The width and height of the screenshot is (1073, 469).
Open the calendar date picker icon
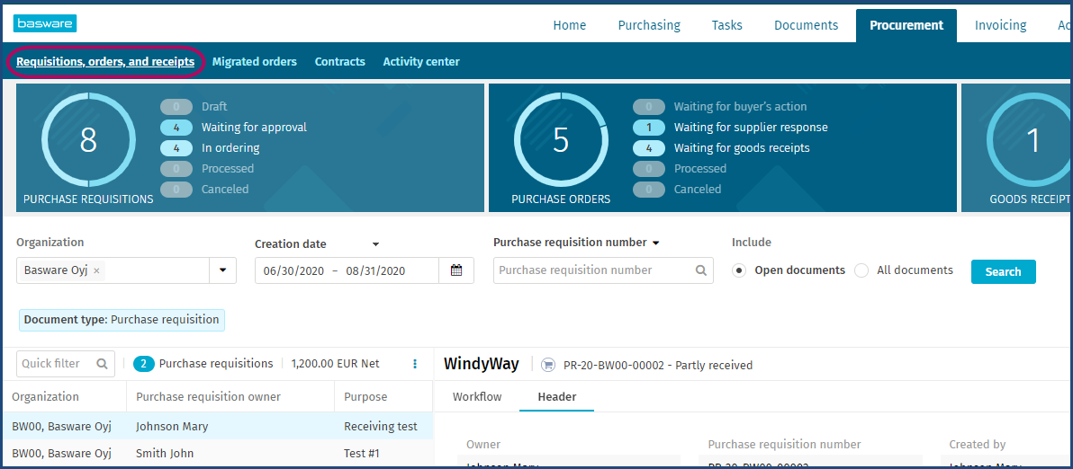click(456, 270)
